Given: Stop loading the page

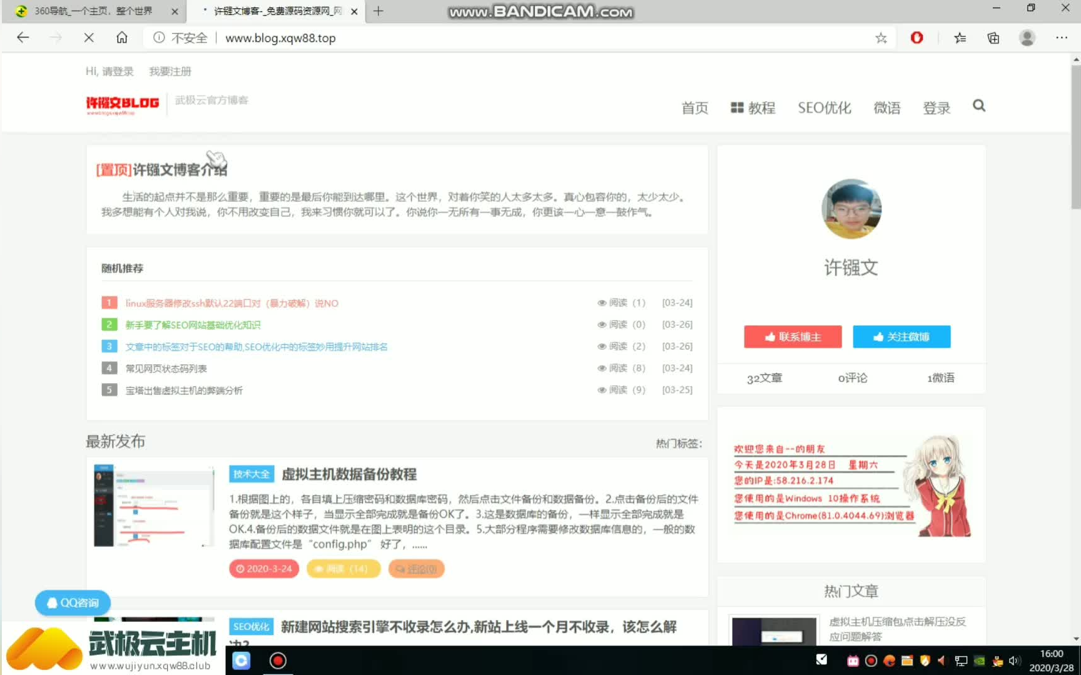Looking at the screenshot, I should pyautogui.click(x=89, y=37).
